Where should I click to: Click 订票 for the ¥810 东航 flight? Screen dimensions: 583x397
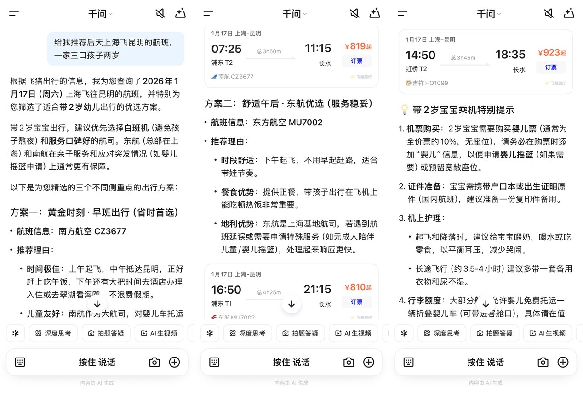coord(356,302)
